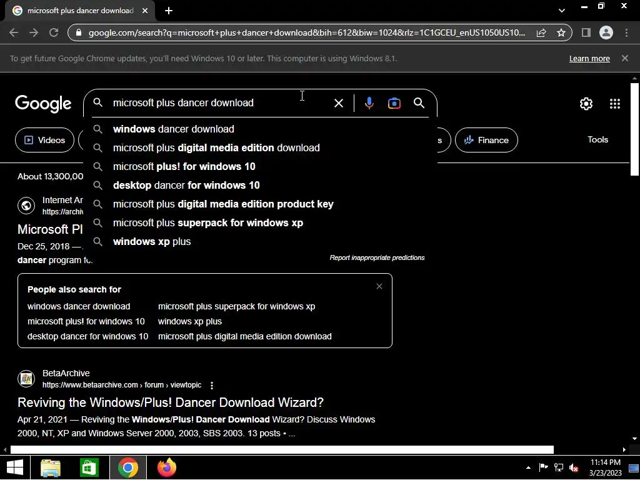Start a voice search with the microphone

pyautogui.click(x=369, y=103)
